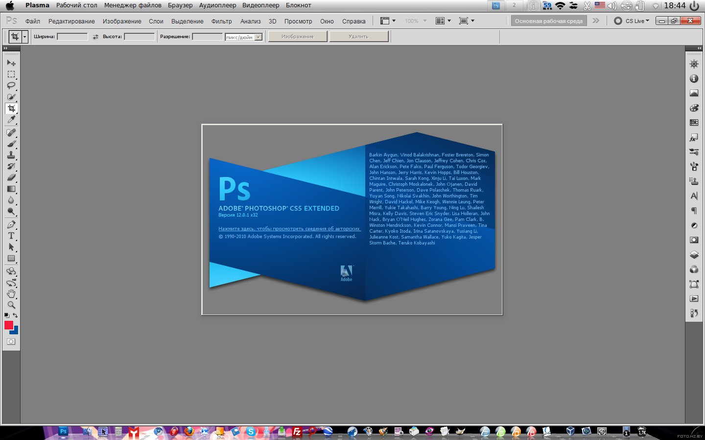Viewport: 705px width, 440px height.
Task: Select the Pen tool
Action: [11, 224]
